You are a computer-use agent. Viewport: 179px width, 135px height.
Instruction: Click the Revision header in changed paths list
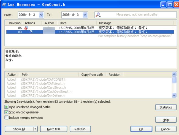click(114, 75)
